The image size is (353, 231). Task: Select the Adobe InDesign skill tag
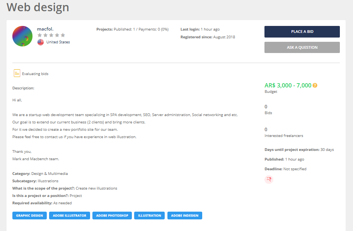184,216
